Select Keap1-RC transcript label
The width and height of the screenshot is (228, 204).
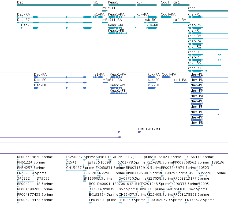tap(116, 25)
